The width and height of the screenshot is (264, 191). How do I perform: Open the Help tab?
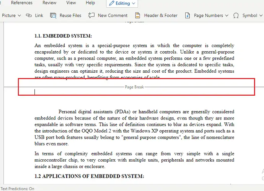[x=90, y=3]
